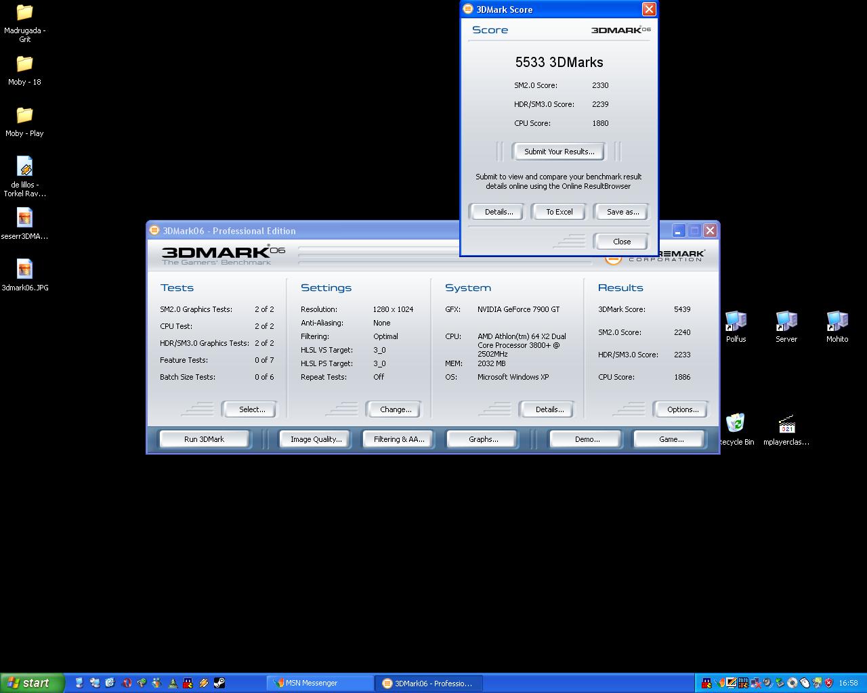Click the red security shield tray icon
Viewport: 867px width, 693px height.
(828, 683)
